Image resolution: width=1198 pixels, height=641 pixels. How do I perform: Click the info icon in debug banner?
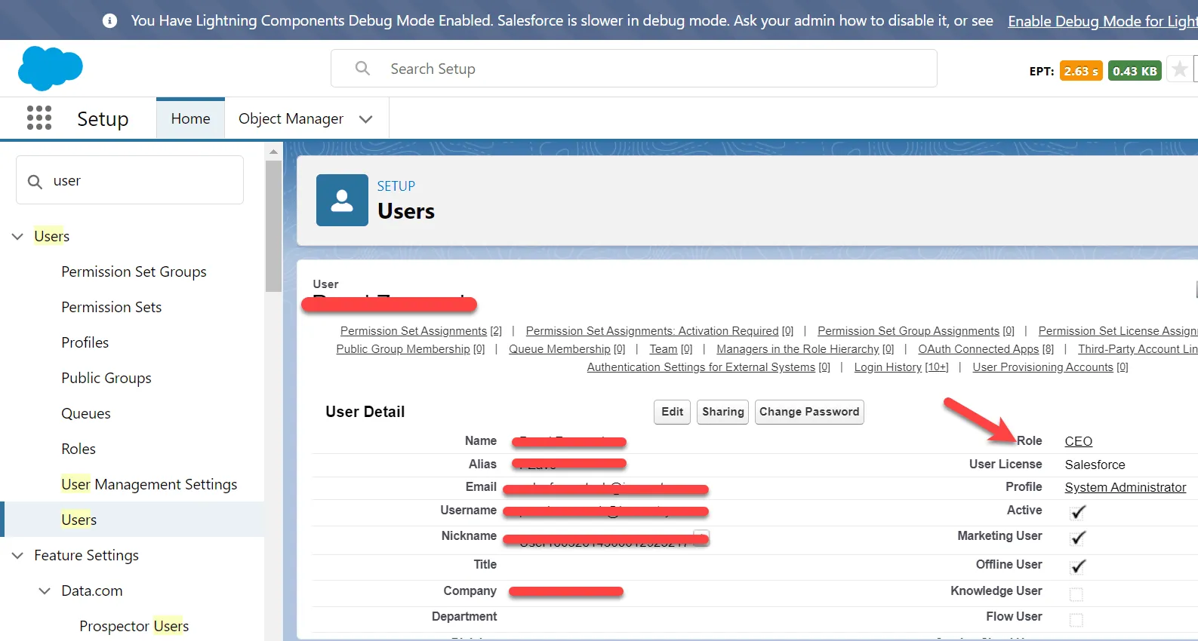click(110, 20)
